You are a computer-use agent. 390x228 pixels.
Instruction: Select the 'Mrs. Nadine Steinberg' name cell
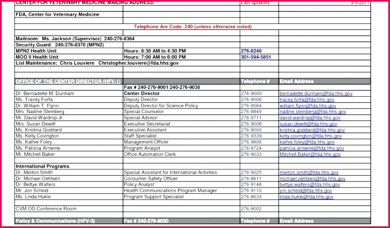point(69,112)
